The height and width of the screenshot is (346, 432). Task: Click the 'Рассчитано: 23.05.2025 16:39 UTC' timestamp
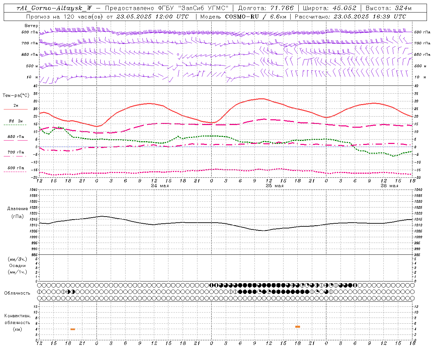[351, 17]
